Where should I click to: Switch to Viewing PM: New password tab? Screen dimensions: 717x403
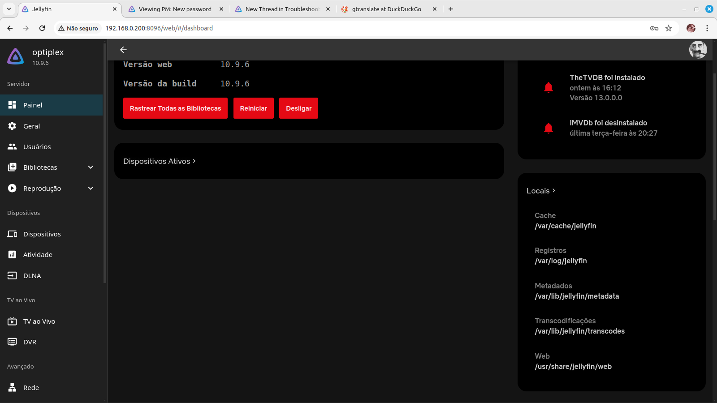pos(175,9)
